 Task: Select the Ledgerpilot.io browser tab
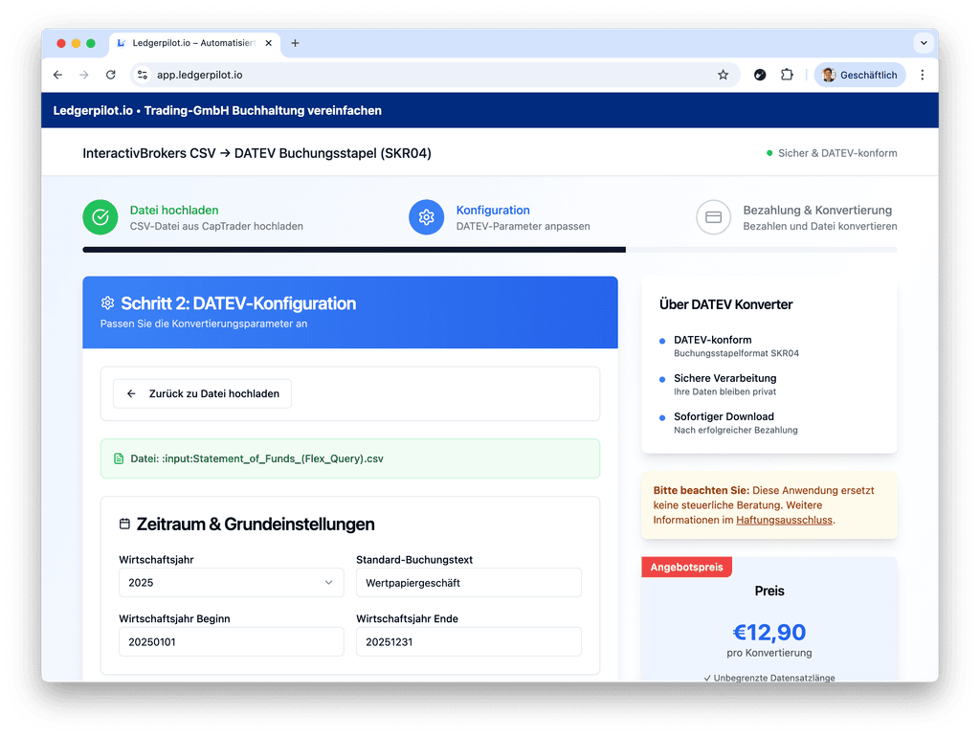tap(191, 43)
